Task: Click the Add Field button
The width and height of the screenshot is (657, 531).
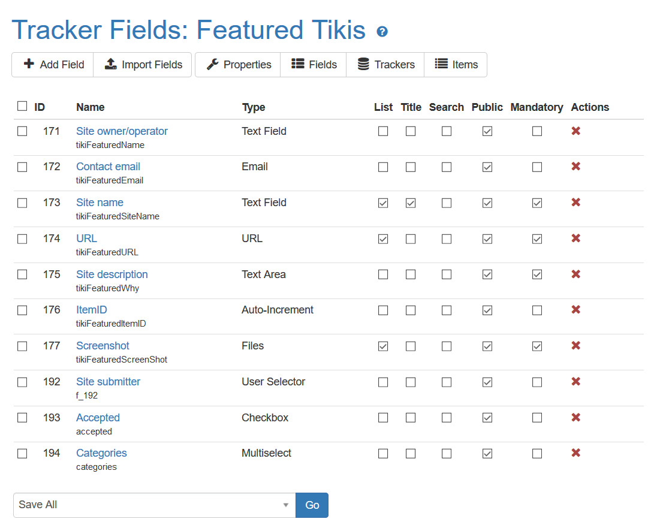Action: point(53,65)
